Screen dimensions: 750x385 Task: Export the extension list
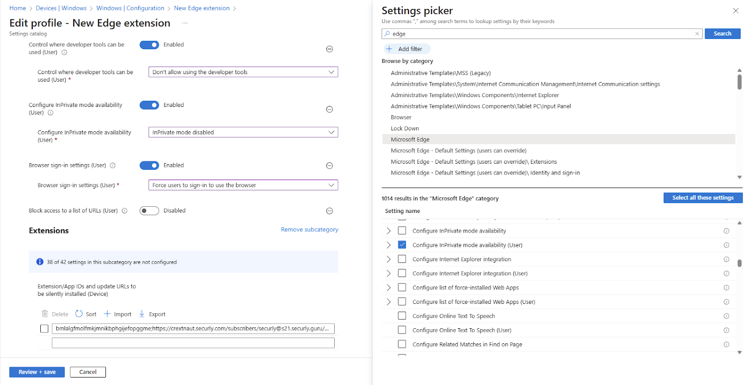[152, 314]
